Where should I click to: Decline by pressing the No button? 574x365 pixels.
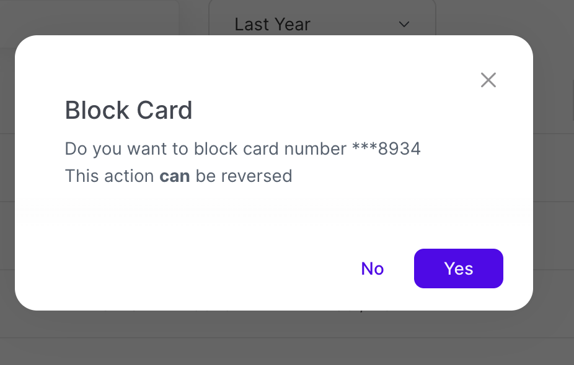tap(373, 268)
